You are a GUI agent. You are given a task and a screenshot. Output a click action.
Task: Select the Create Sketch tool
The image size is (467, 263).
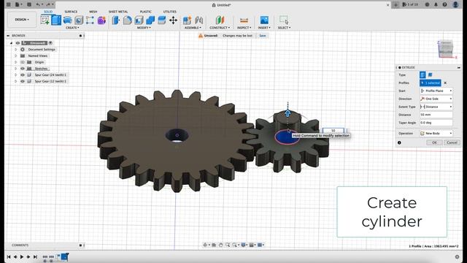coord(45,20)
